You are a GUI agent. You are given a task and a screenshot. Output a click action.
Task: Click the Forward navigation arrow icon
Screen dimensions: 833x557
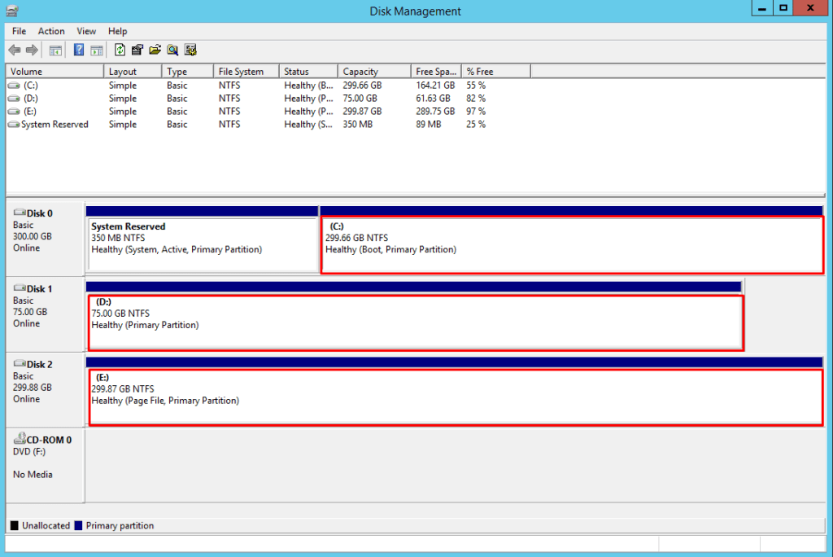[x=30, y=50]
